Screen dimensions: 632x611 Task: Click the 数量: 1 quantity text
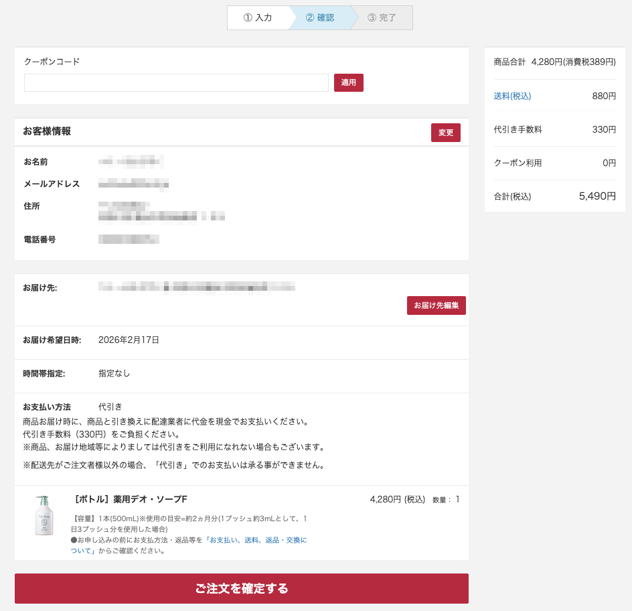pyautogui.click(x=446, y=500)
